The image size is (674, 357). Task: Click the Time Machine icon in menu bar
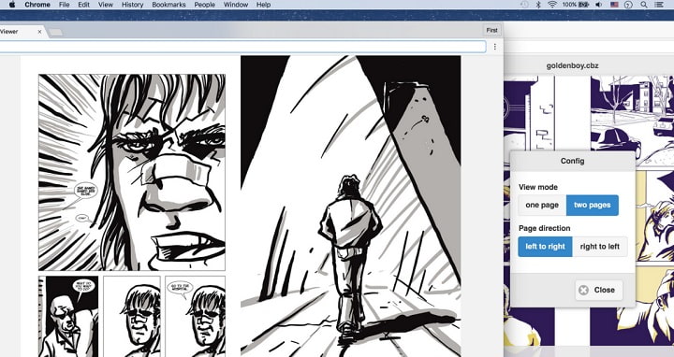[524, 5]
